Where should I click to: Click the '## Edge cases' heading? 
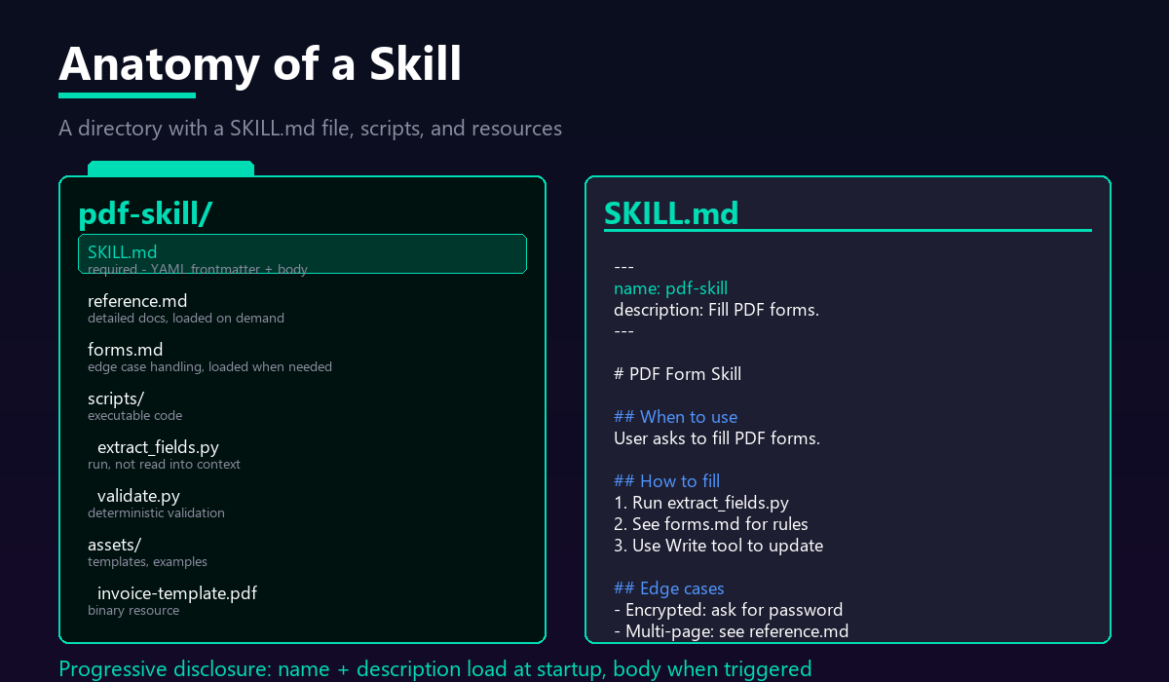tap(669, 588)
